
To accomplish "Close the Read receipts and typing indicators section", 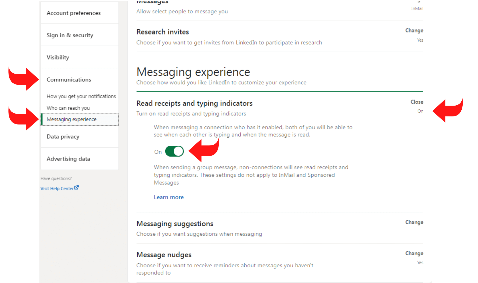I will (x=417, y=102).
